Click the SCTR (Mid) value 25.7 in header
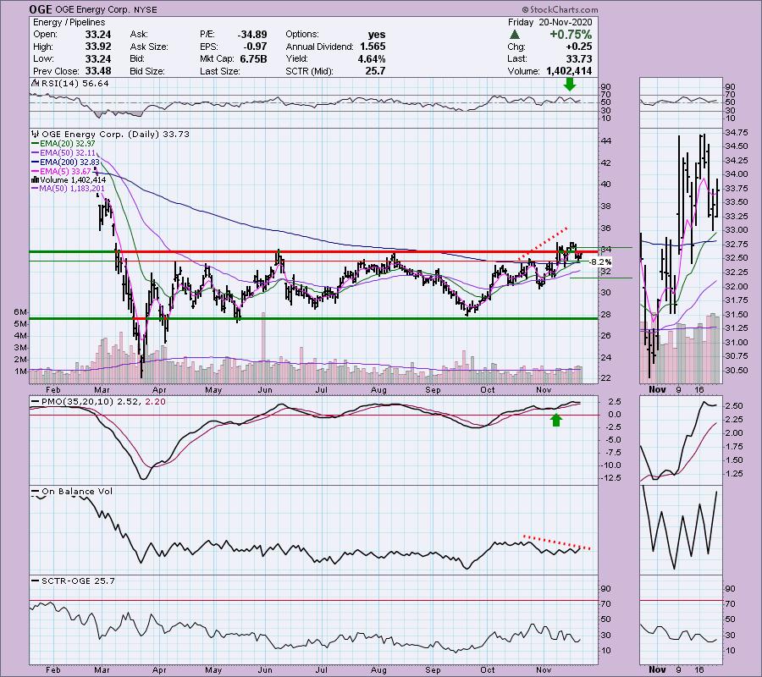The width and height of the screenshot is (762, 677). pos(376,71)
